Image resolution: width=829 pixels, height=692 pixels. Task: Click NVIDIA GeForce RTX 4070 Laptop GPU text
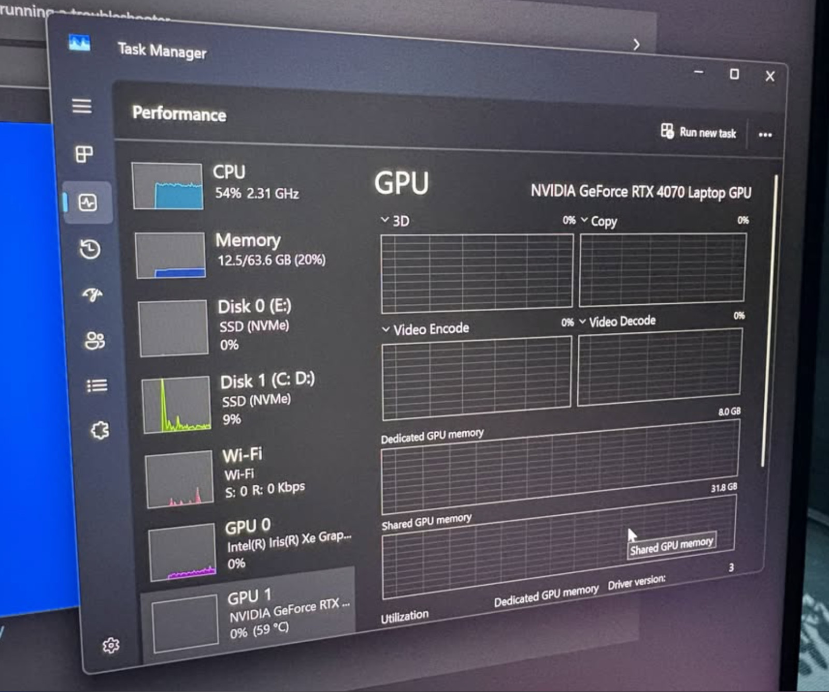coord(641,192)
